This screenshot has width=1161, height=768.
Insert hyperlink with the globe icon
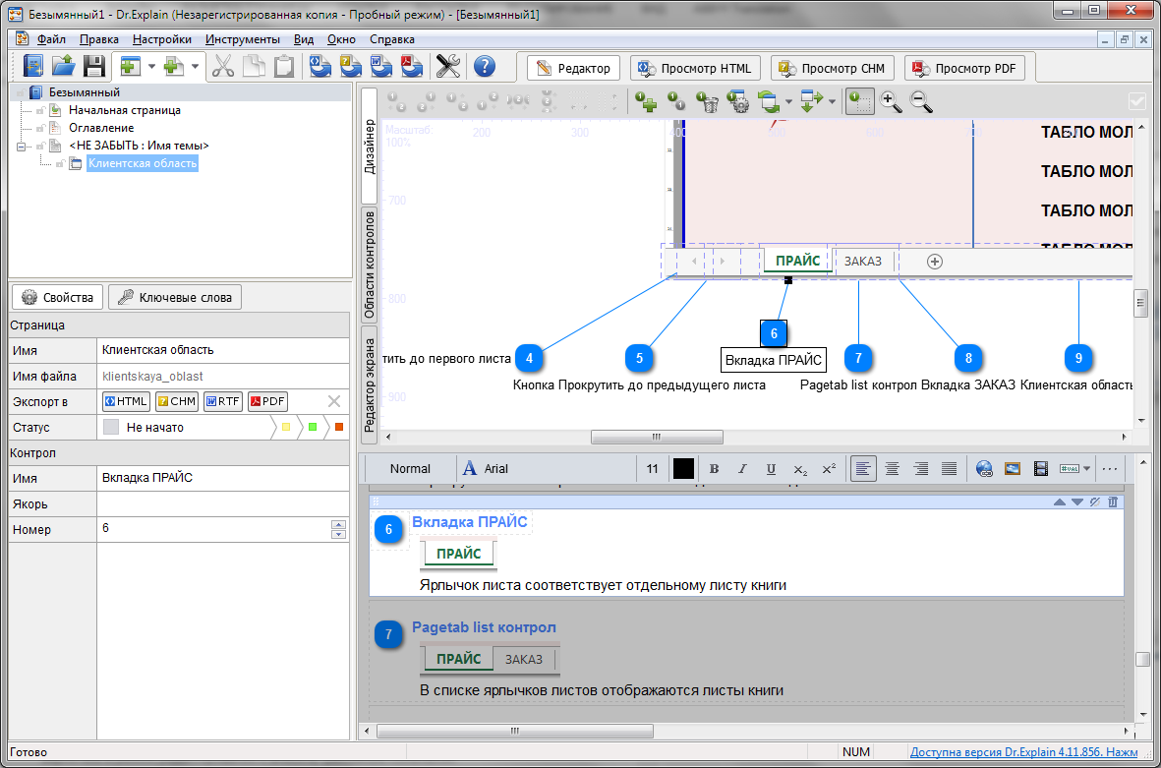(984, 469)
